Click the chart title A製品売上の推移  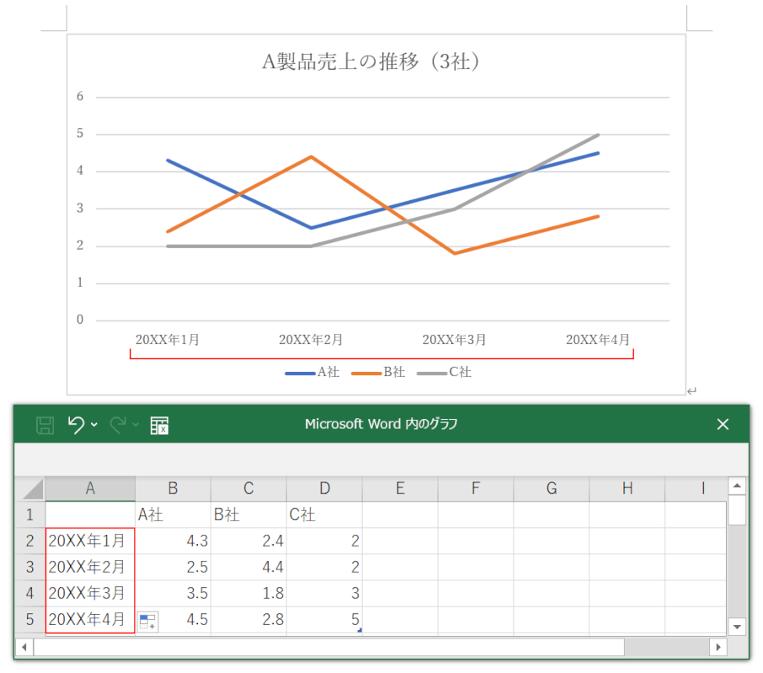(x=371, y=62)
